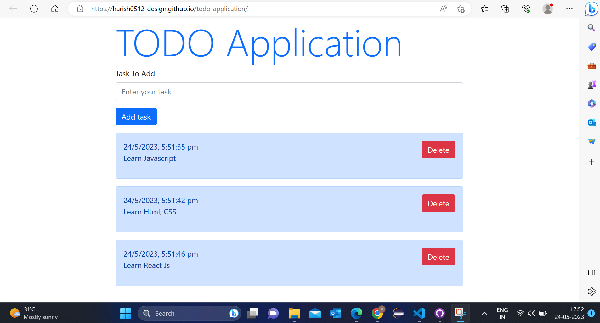
Task: Focus the Enter your task input field
Action: pos(289,92)
